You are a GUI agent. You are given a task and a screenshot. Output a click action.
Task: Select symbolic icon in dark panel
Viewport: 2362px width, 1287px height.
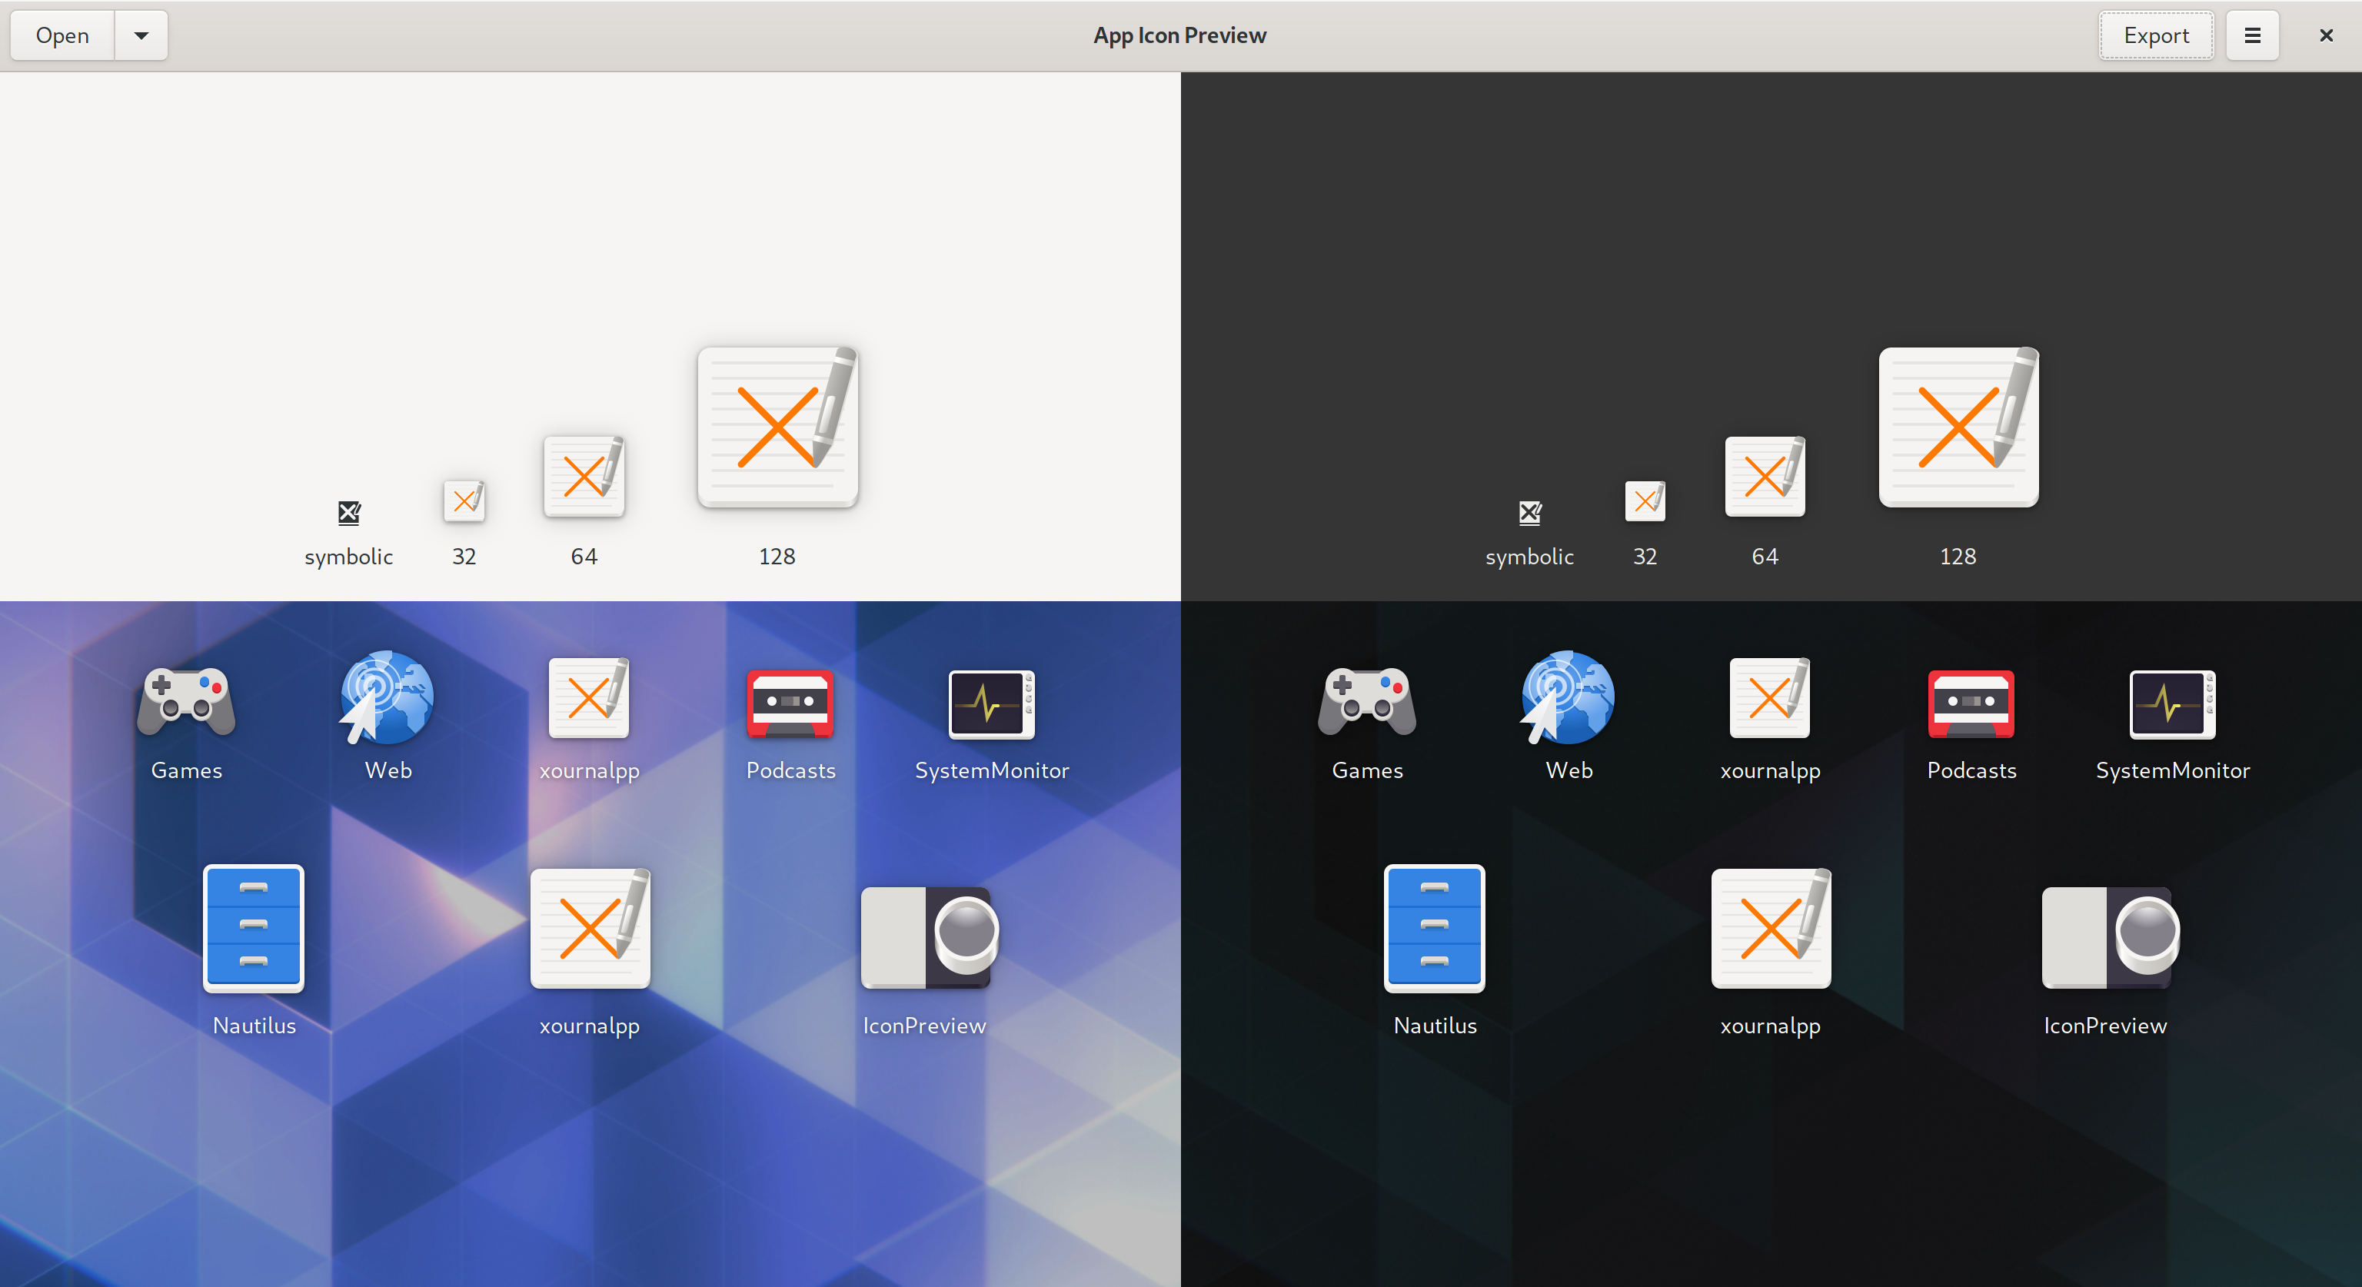pyautogui.click(x=1529, y=512)
